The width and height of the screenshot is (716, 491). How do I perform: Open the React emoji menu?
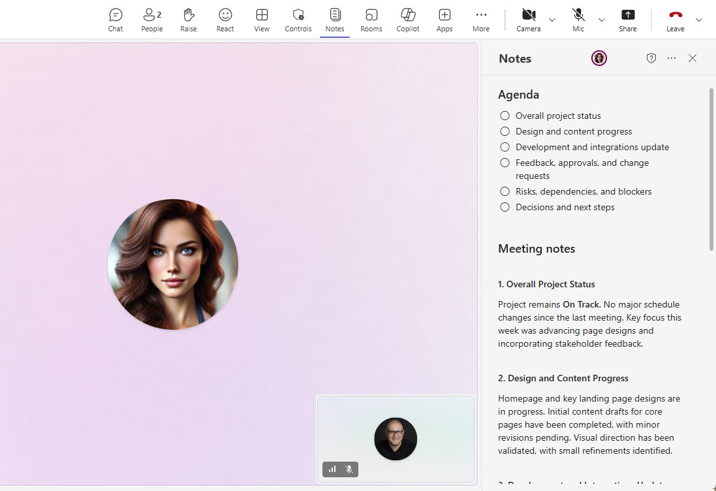click(225, 20)
